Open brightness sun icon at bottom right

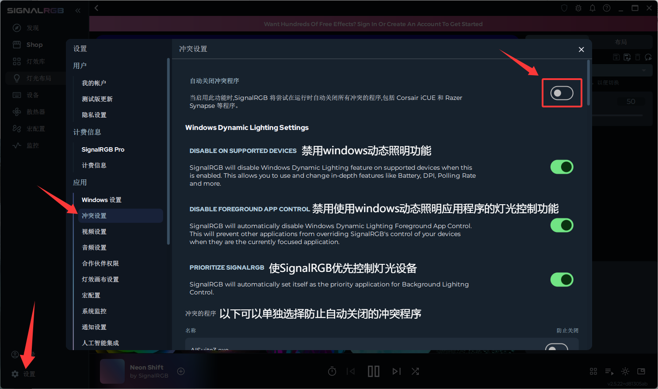[625, 371]
